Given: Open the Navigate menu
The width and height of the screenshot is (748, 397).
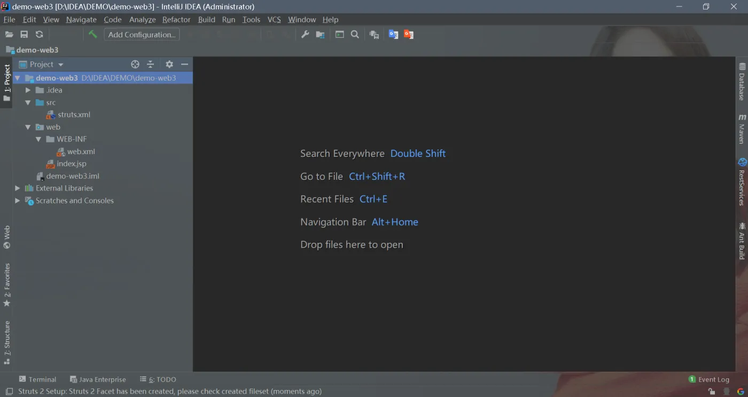Looking at the screenshot, I should click(81, 20).
